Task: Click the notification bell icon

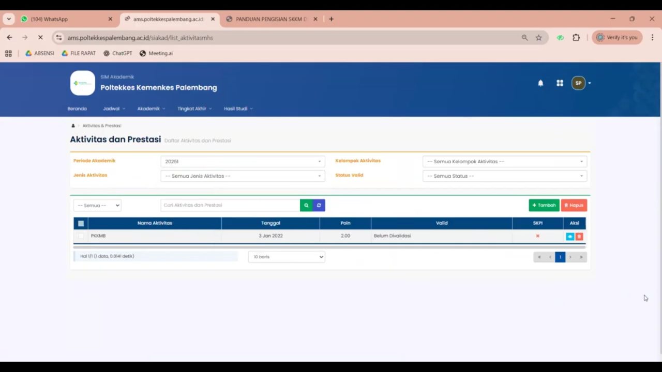Action: click(540, 83)
